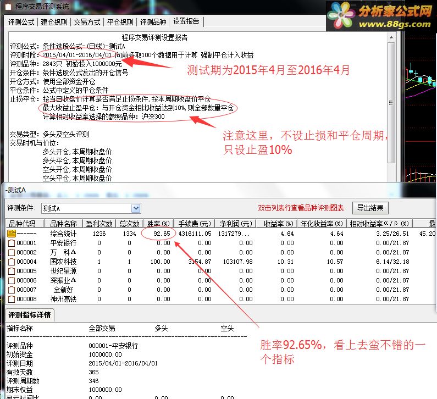Sort by the 相对收益率α/β(%) column header
437x399 pixels.
(380, 224)
